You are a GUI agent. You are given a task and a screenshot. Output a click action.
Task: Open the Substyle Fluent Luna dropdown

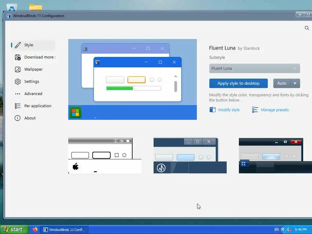point(254,69)
